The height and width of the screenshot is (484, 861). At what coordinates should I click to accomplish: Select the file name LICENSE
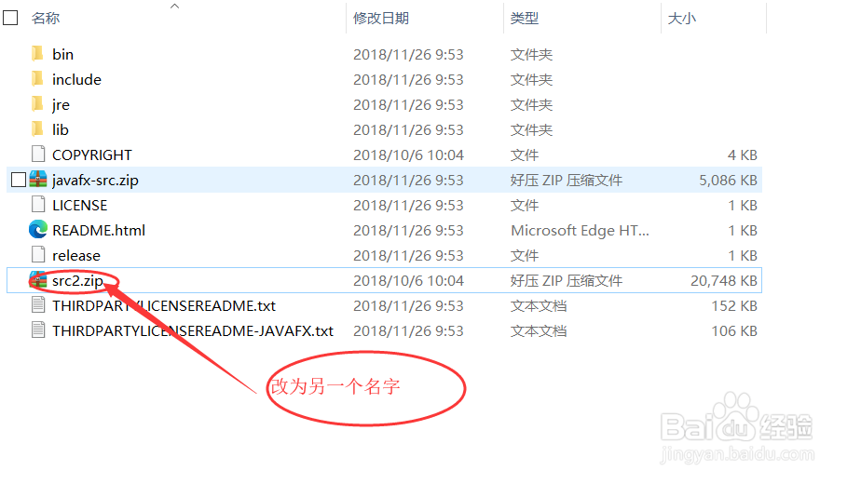(79, 205)
